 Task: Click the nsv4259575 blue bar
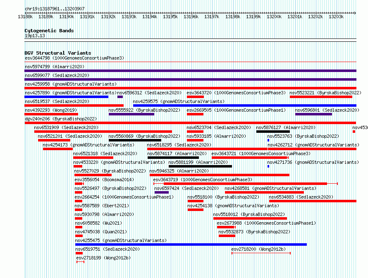pos(245,105)
